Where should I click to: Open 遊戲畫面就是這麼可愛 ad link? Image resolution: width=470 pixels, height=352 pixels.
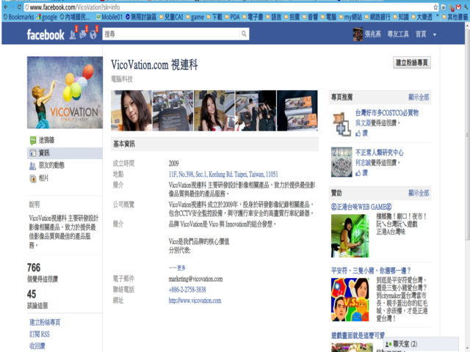tap(358, 336)
